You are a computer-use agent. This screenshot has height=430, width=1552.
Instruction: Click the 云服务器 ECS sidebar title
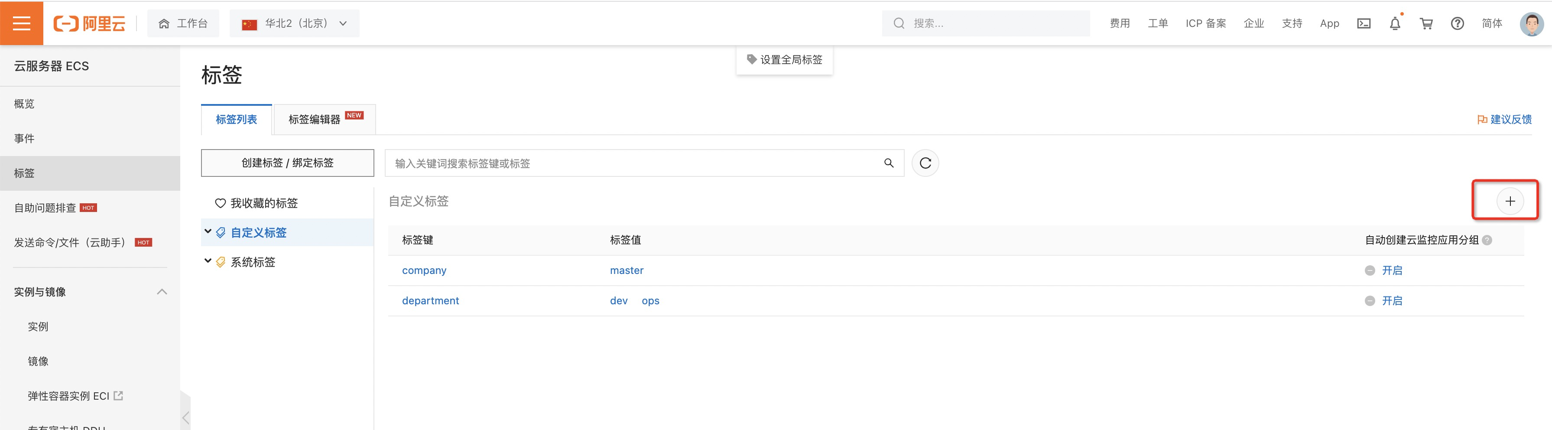51,66
